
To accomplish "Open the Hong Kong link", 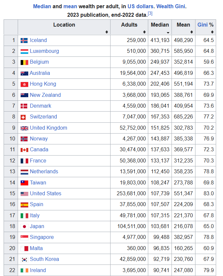I will [x=43, y=84].
